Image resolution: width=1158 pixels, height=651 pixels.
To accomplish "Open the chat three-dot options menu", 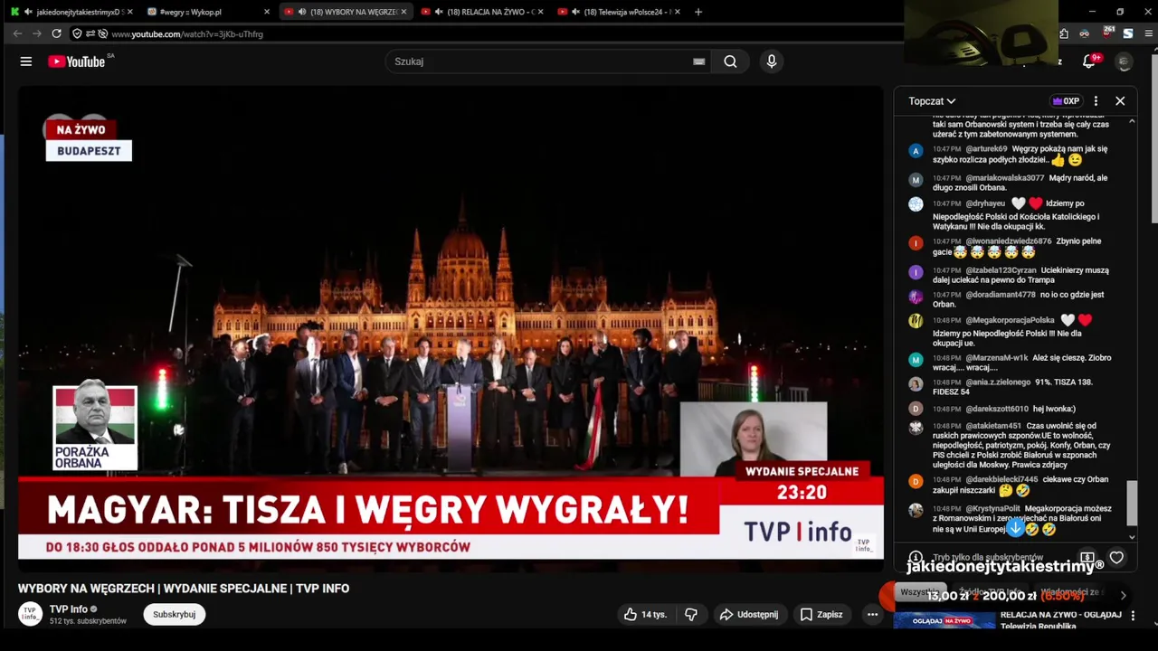I will tap(1096, 101).
